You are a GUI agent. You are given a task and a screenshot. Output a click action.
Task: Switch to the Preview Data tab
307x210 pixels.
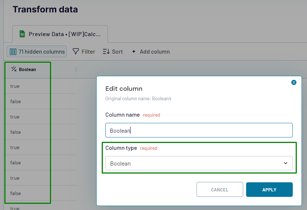(60, 34)
